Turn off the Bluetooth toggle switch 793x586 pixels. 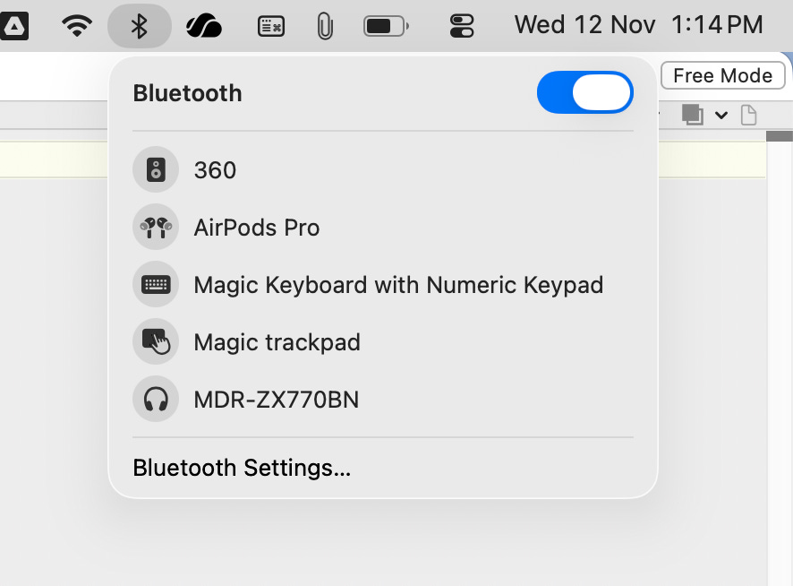[x=585, y=92]
